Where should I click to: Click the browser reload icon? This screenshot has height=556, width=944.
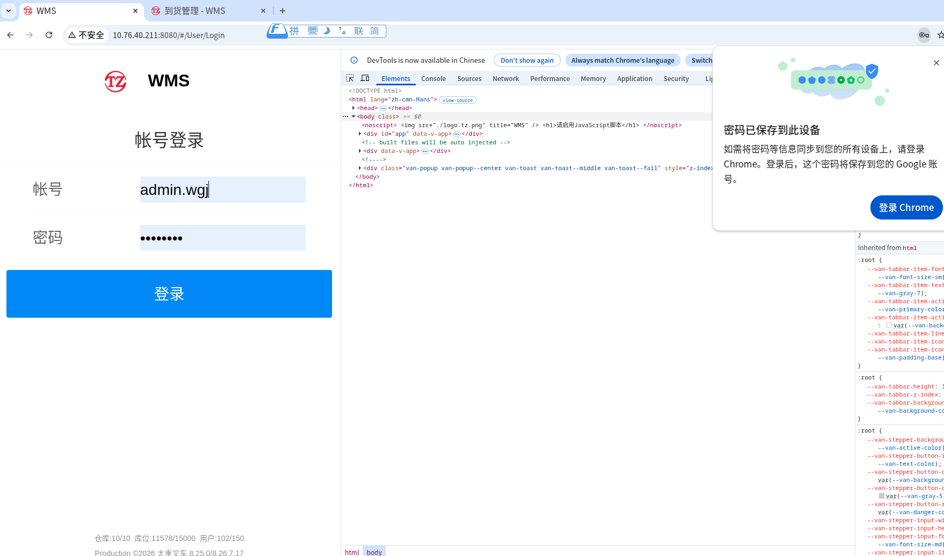49,35
